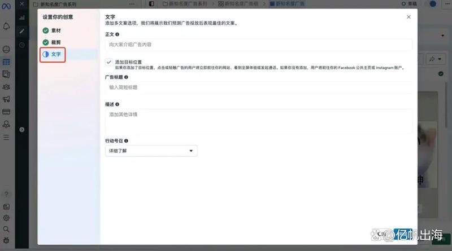
Task: Click the search magnifier in sidebar
Action: tap(6, 229)
